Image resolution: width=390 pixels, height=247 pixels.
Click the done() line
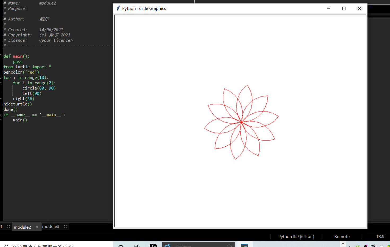point(11,109)
